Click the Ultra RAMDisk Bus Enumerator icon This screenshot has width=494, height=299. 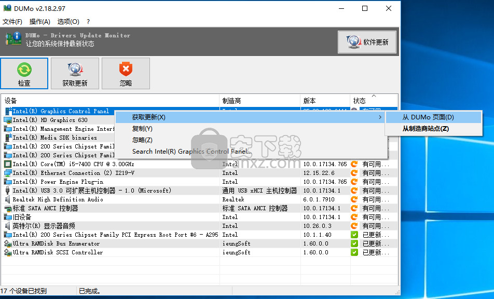point(8,243)
